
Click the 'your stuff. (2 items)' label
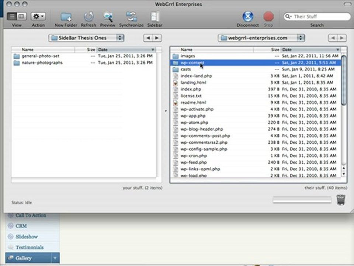click(x=142, y=188)
